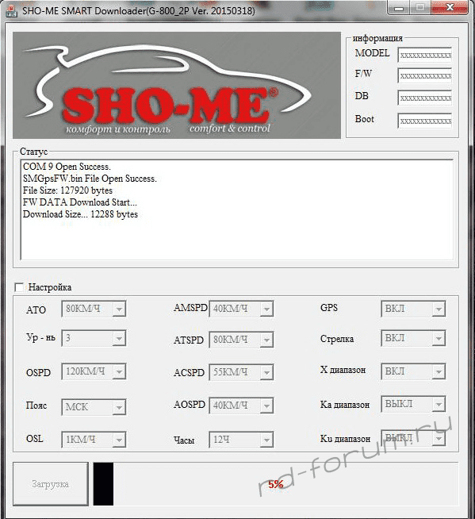Viewport: 475px width, 519px height.
Task: Minimize the SHO-ME Downloader window
Action: point(399,8)
